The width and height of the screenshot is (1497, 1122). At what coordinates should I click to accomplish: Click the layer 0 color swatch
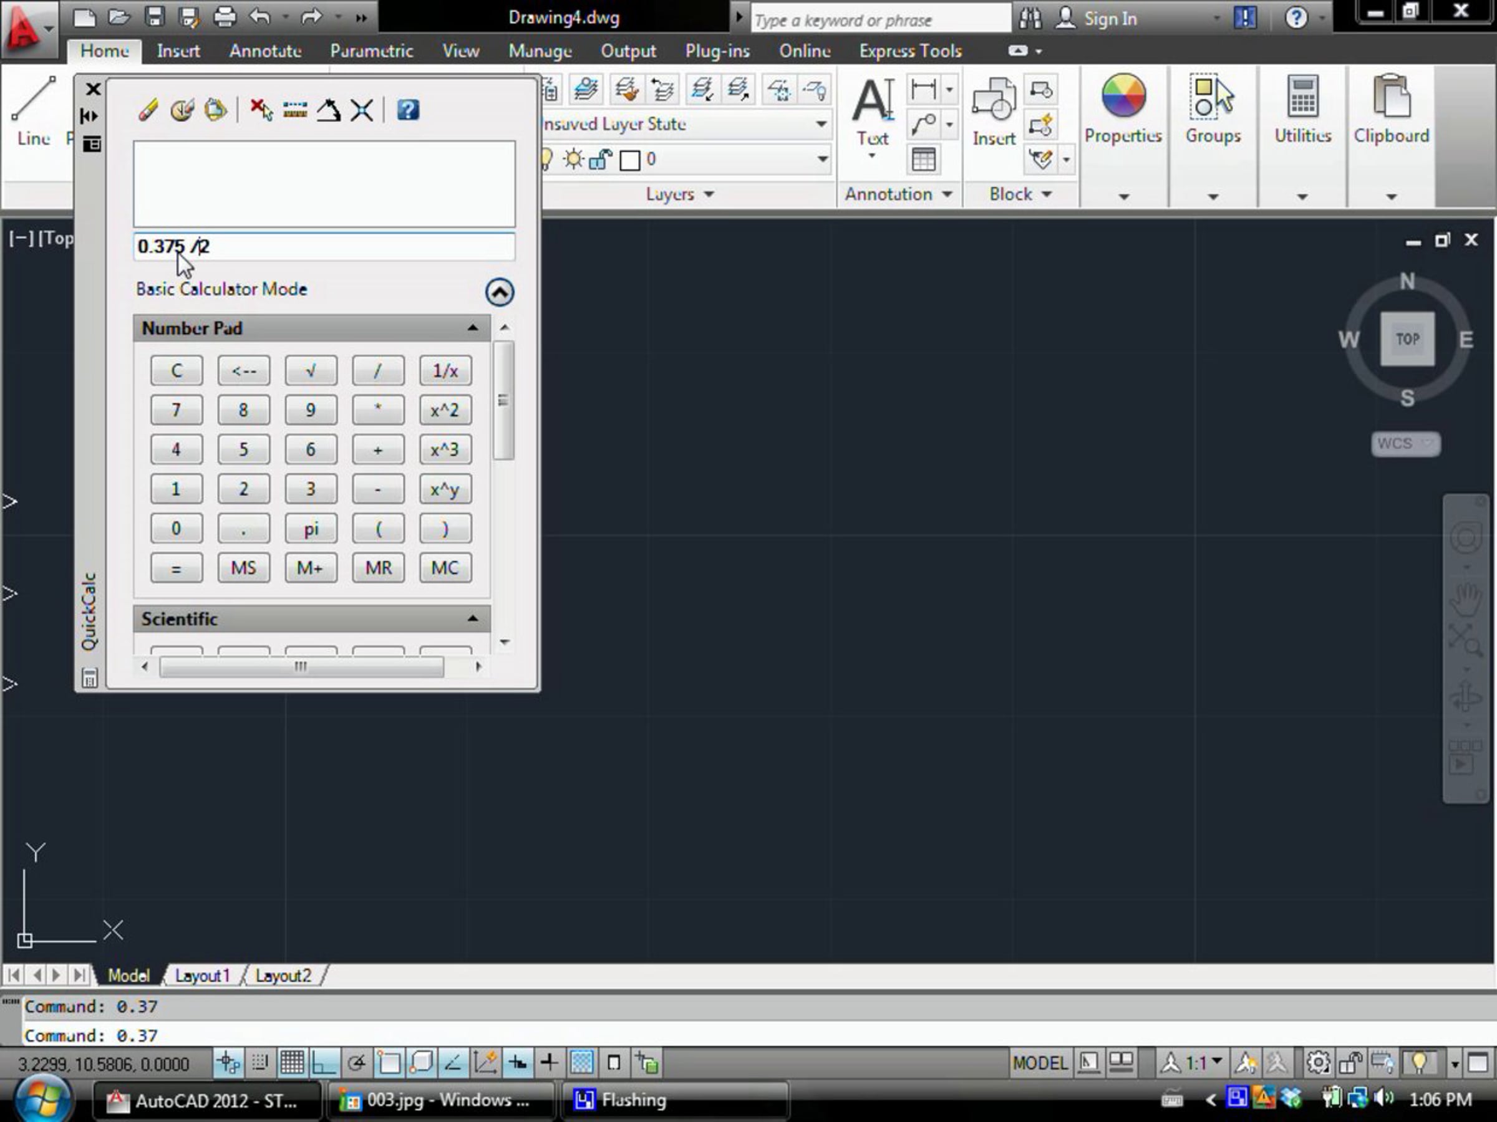pyautogui.click(x=629, y=160)
